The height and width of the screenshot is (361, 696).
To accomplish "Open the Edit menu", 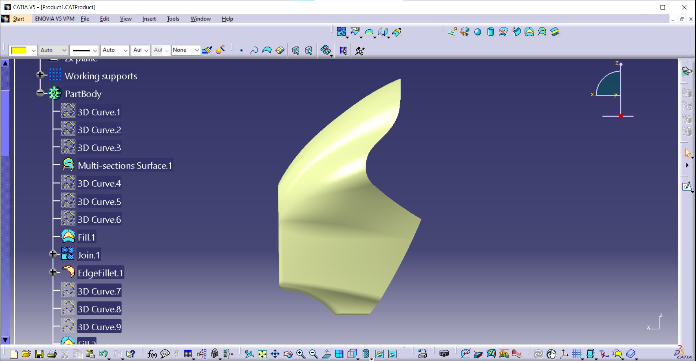I will 105,19.
